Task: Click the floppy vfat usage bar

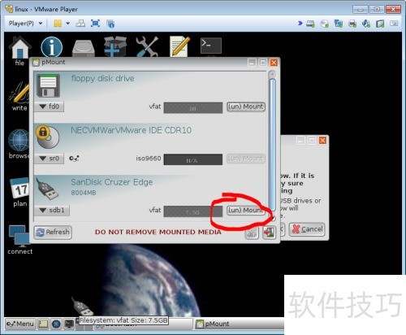Action: 193,108
